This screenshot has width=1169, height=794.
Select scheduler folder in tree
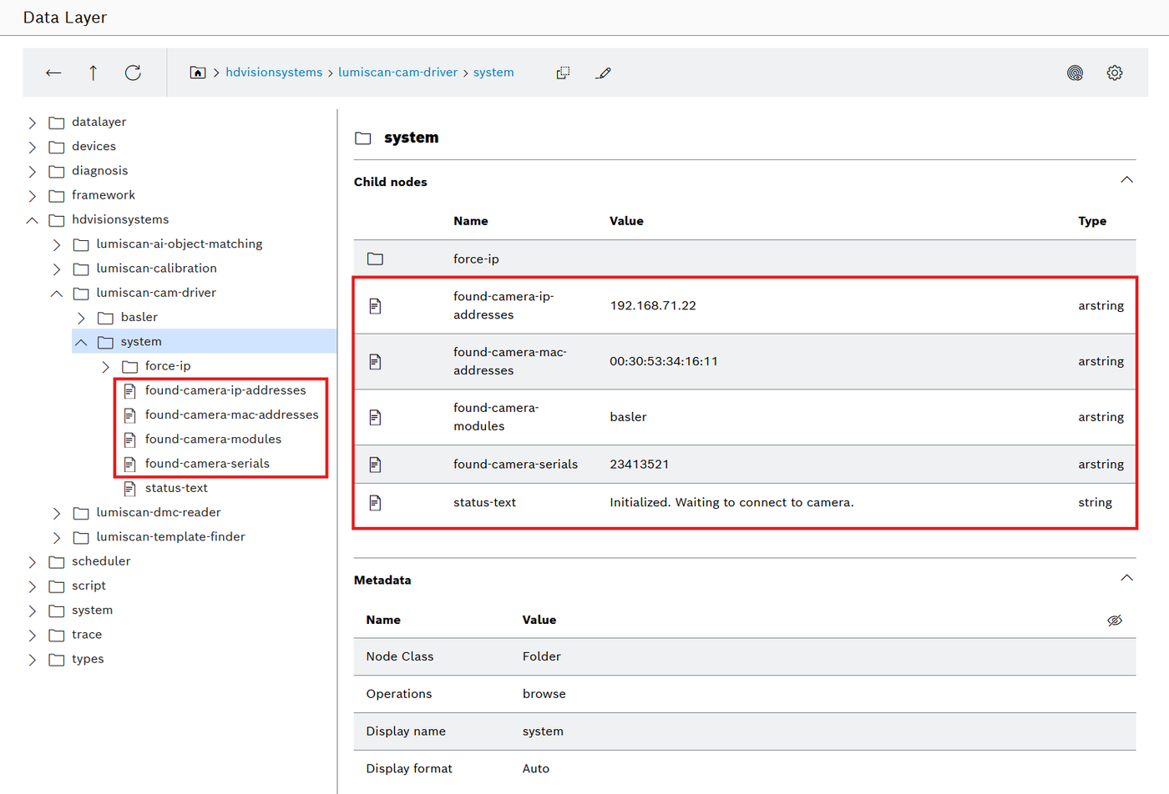tap(101, 561)
